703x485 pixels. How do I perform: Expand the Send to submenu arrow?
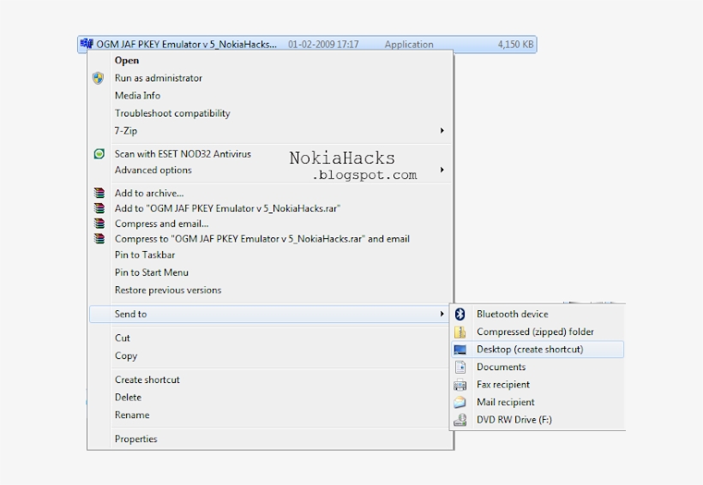tap(442, 314)
